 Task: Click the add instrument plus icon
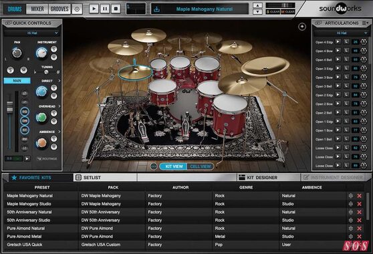(302, 27)
